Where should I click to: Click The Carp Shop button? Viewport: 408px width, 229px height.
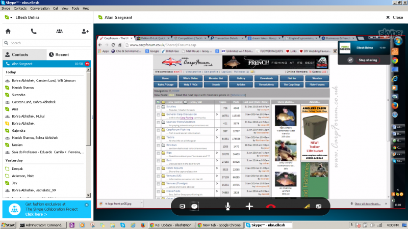(x=292, y=84)
